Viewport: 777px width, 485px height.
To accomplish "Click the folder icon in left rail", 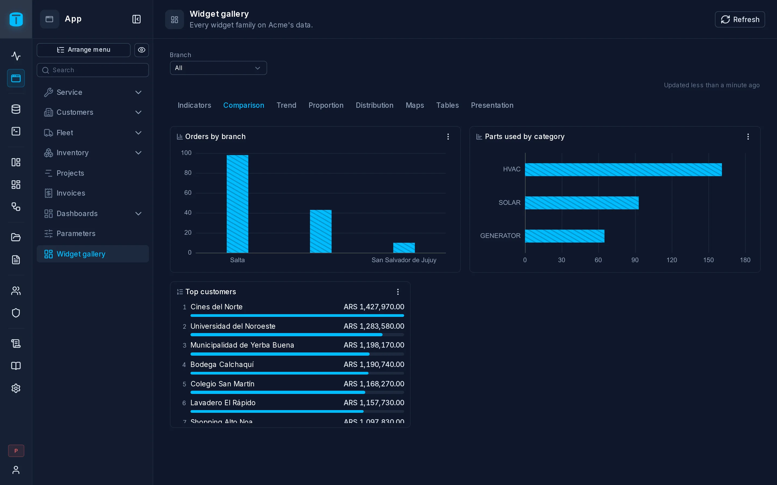I will (16, 237).
